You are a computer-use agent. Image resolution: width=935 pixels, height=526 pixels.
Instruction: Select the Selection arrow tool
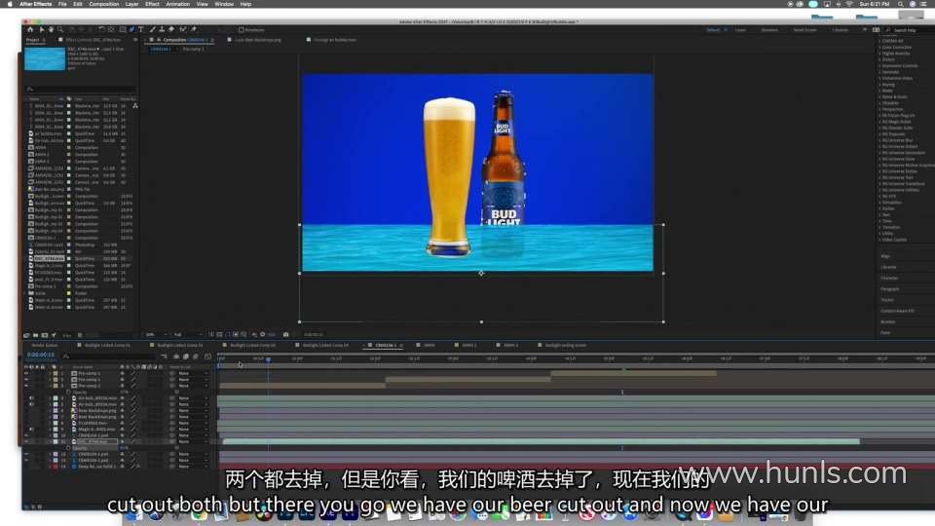tap(41, 29)
